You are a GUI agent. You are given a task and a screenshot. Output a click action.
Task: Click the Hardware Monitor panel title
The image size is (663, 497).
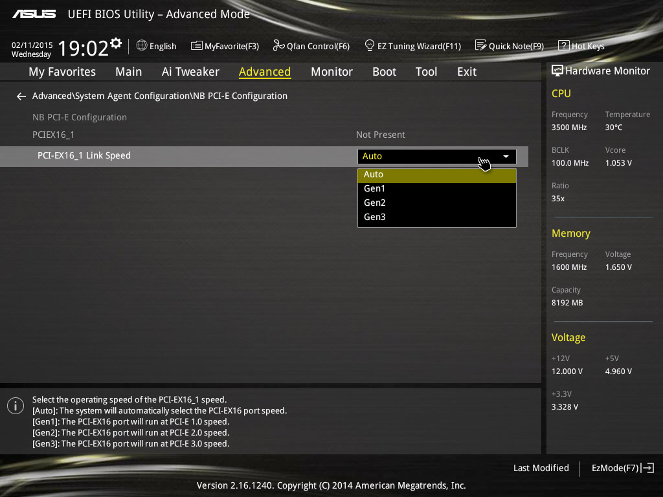click(x=607, y=71)
